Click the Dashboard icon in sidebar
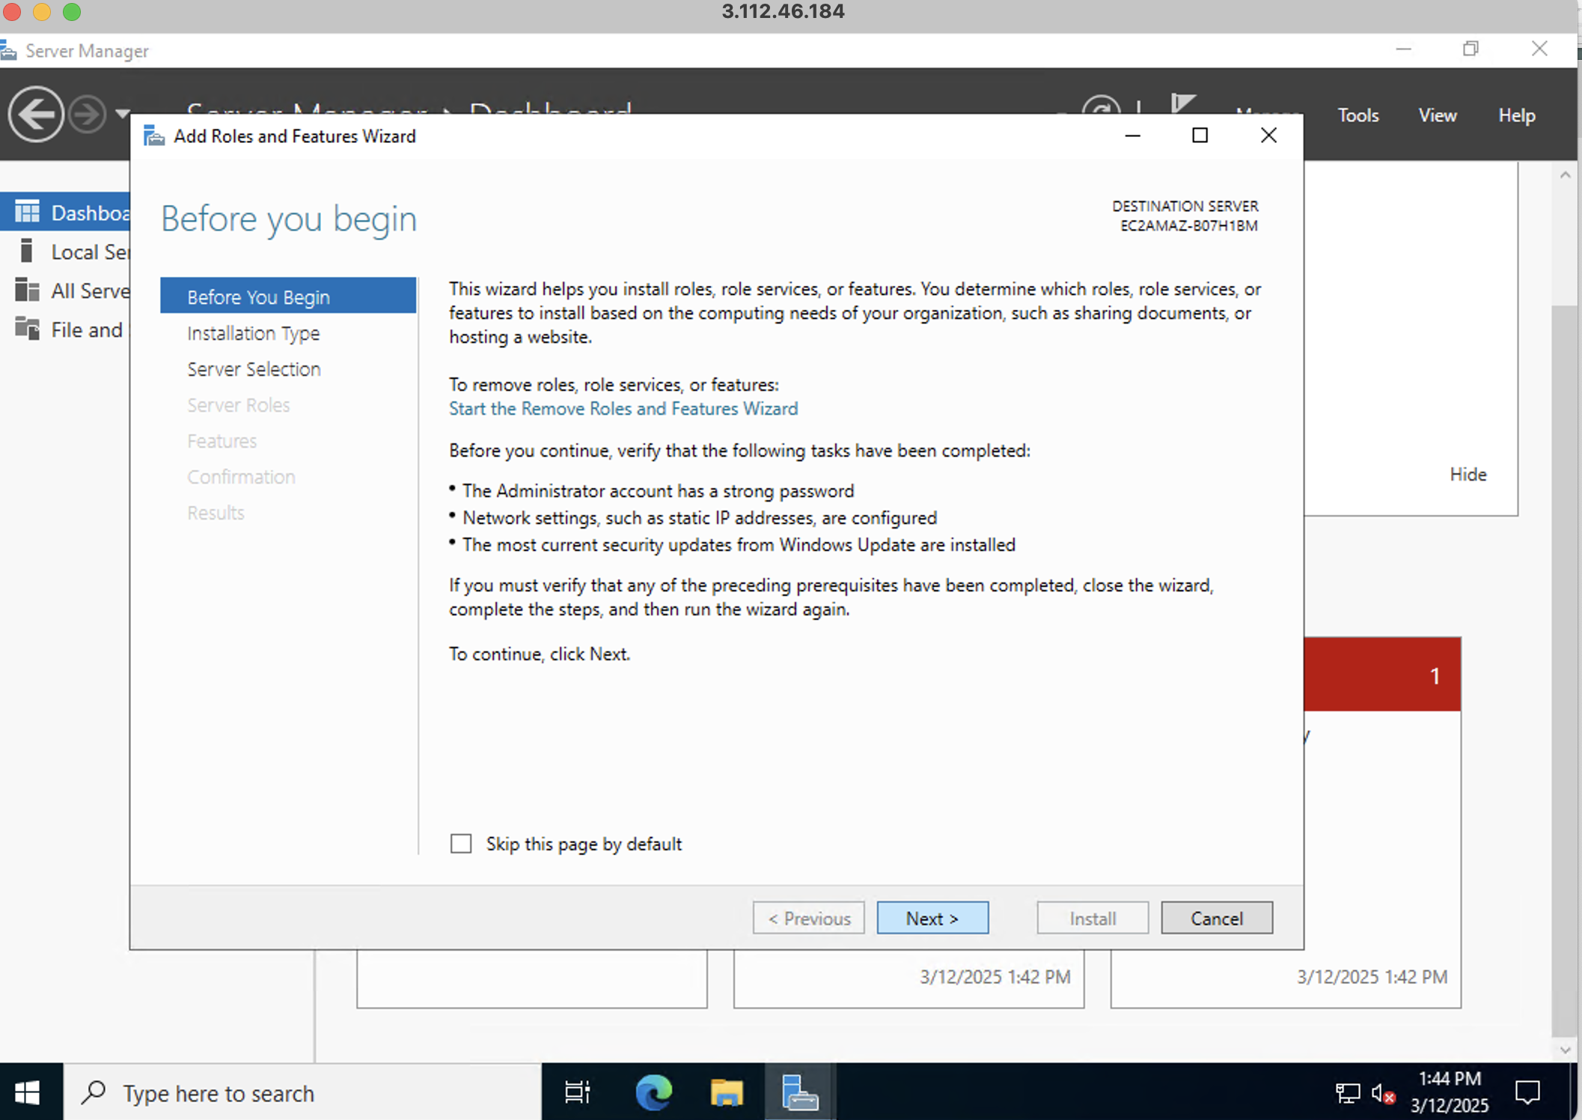 point(27,213)
